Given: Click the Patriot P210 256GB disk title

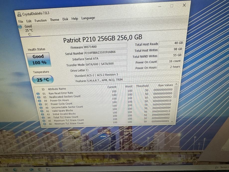Looking at the screenshot, I should point(102,38).
